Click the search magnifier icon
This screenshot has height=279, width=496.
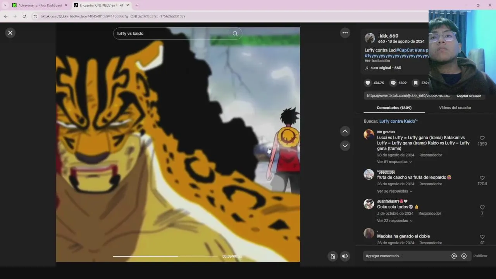(235, 34)
